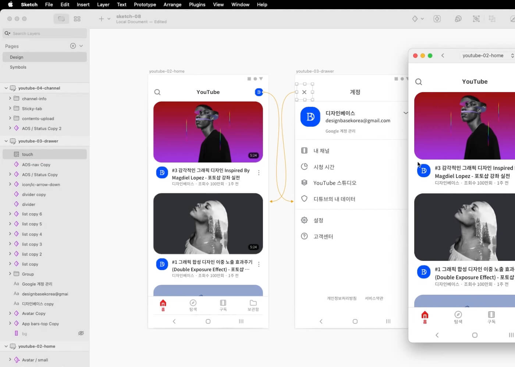Open the Plugins menu
This screenshot has height=367, width=515.
click(x=197, y=4)
